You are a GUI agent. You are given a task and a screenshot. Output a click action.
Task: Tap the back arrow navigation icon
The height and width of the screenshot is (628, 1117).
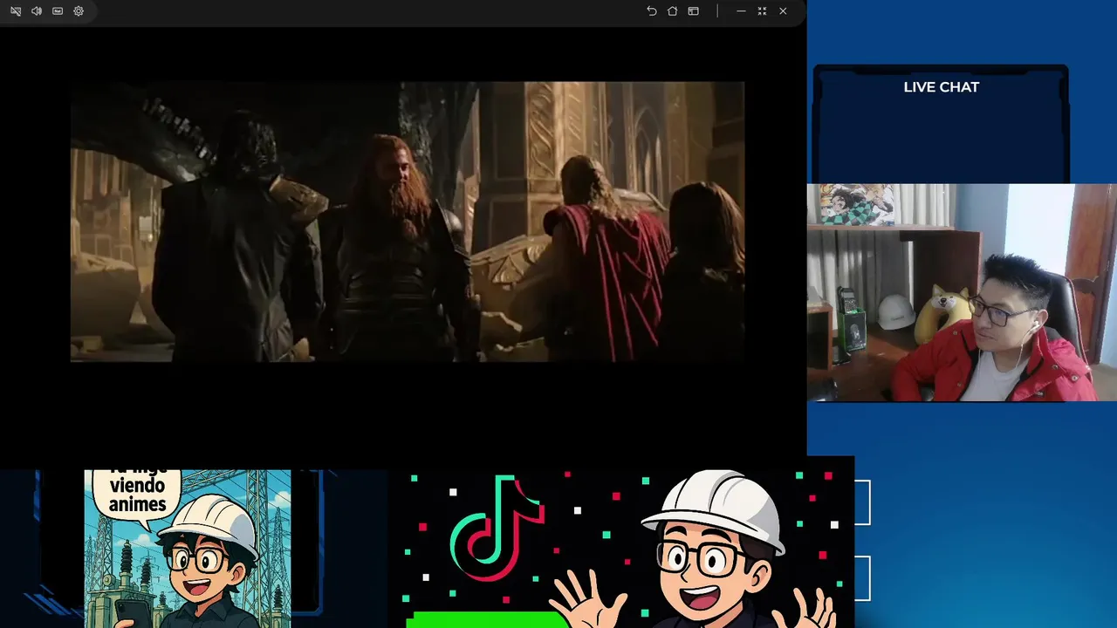point(651,11)
